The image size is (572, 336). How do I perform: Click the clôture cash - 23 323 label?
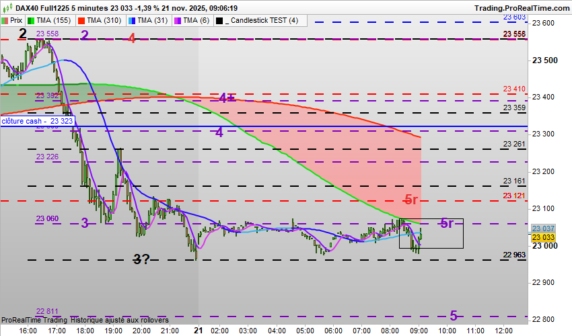[37, 121]
